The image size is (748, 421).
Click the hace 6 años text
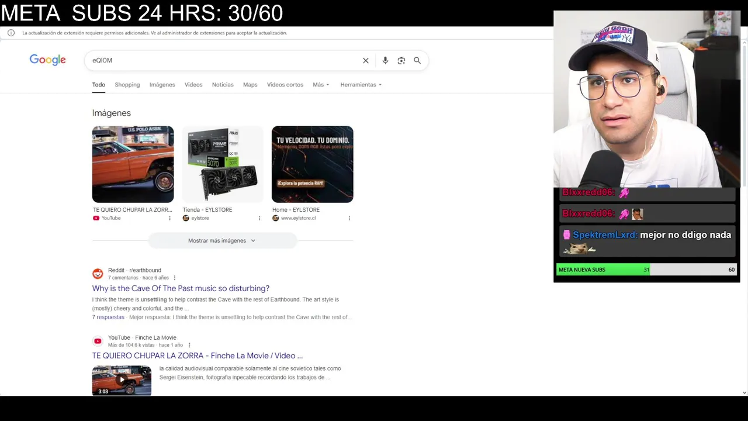[155, 278]
